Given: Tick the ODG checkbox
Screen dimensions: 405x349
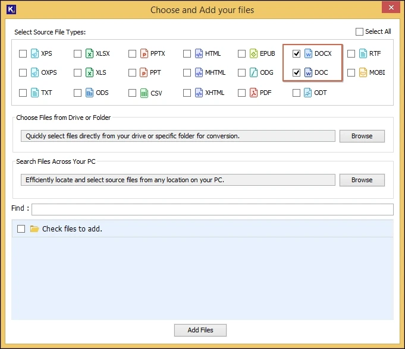Looking at the screenshot, I should coord(242,72).
